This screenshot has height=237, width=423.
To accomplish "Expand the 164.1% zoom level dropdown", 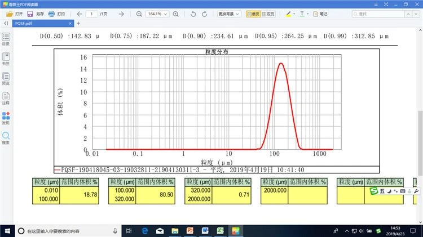I will [x=157, y=14].
